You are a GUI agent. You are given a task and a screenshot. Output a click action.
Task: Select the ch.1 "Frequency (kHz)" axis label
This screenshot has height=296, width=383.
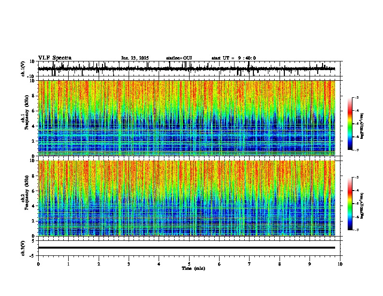[27, 112]
